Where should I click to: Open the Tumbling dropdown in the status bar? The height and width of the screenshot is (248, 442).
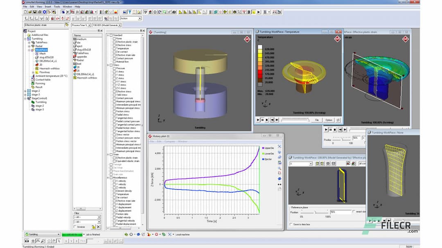[x=58, y=235]
